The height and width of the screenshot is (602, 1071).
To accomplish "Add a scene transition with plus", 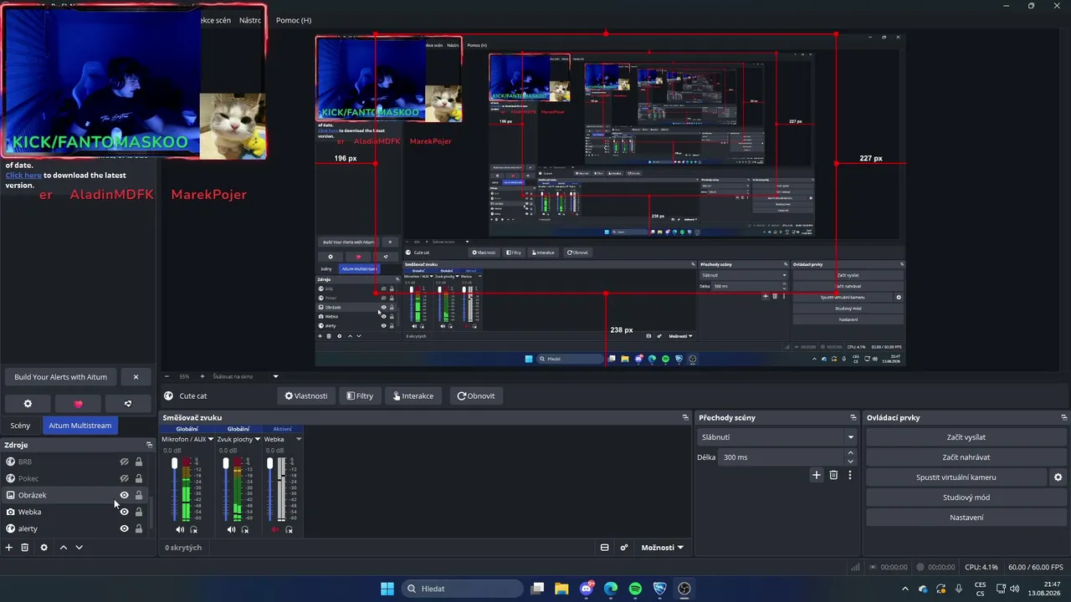I will coord(817,475).
